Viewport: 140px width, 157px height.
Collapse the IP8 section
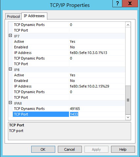(x=10, y=69)
